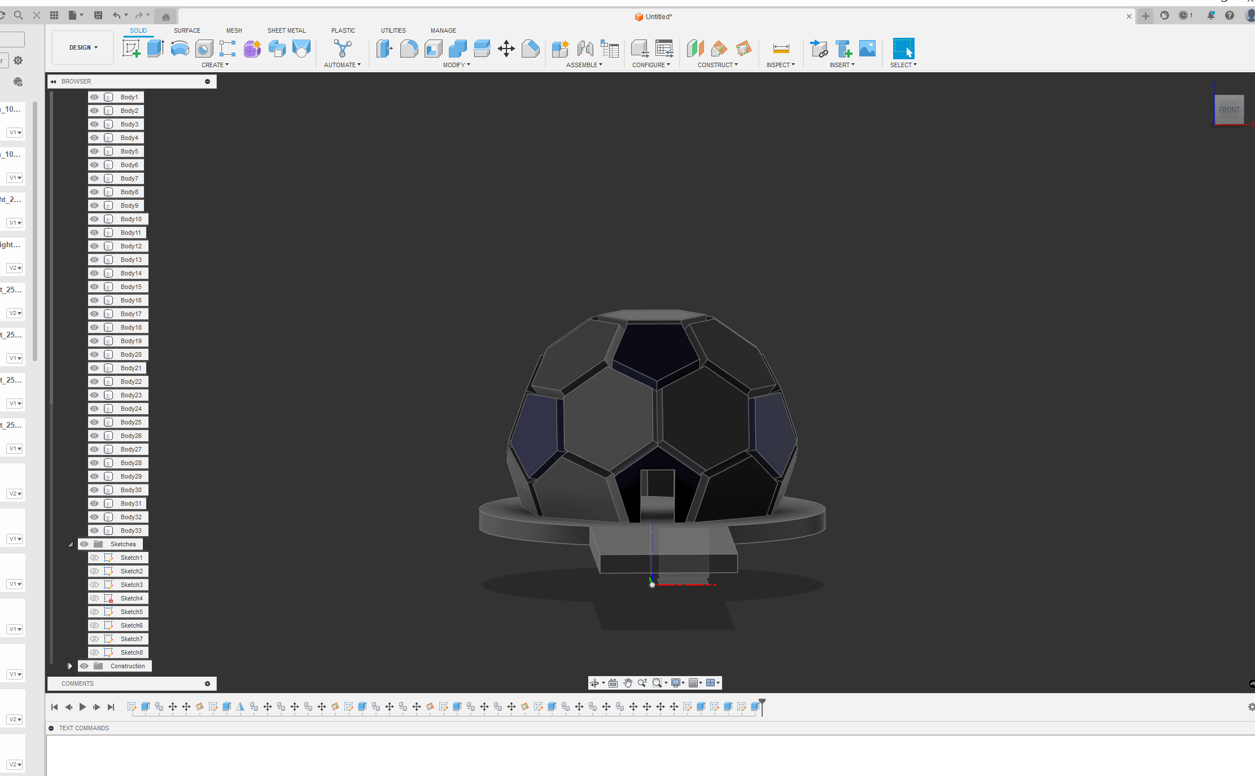
Task: Switch to the MANAGE tab
Action: pos(443,30)
